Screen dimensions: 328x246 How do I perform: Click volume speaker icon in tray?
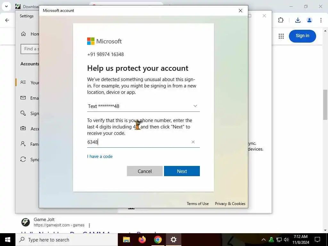[286, 240]
